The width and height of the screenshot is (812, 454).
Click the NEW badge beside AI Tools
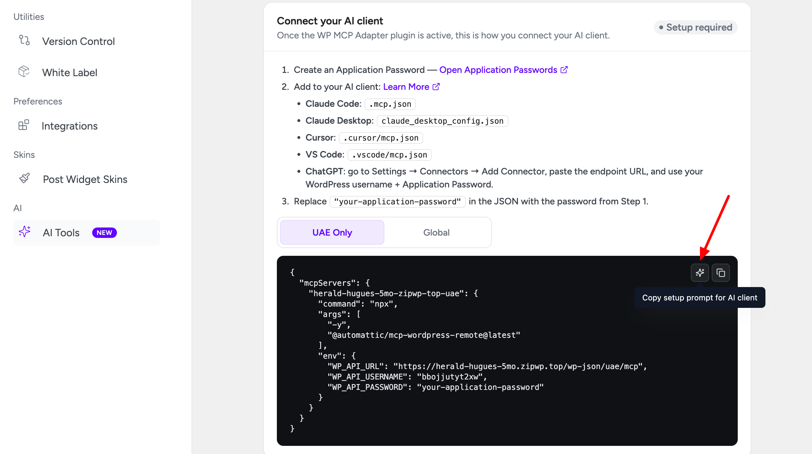104,233
